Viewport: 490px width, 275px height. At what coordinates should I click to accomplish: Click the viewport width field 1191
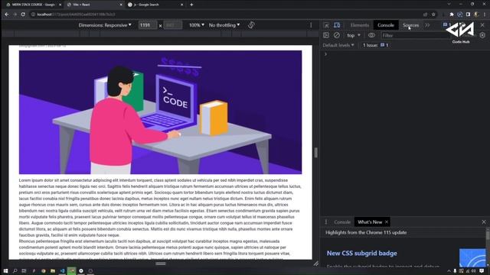tap(148, 25)
